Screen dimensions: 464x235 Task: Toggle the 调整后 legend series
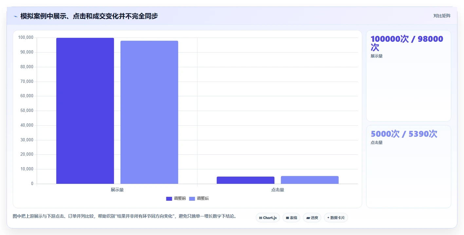coord(199,198)
